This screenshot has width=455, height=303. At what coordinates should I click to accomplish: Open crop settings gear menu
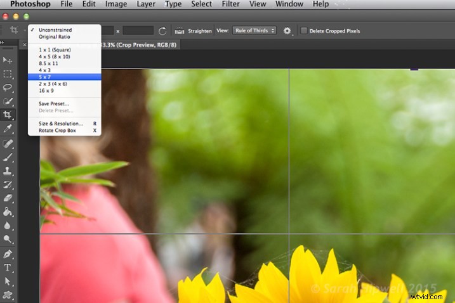(287, 30)
